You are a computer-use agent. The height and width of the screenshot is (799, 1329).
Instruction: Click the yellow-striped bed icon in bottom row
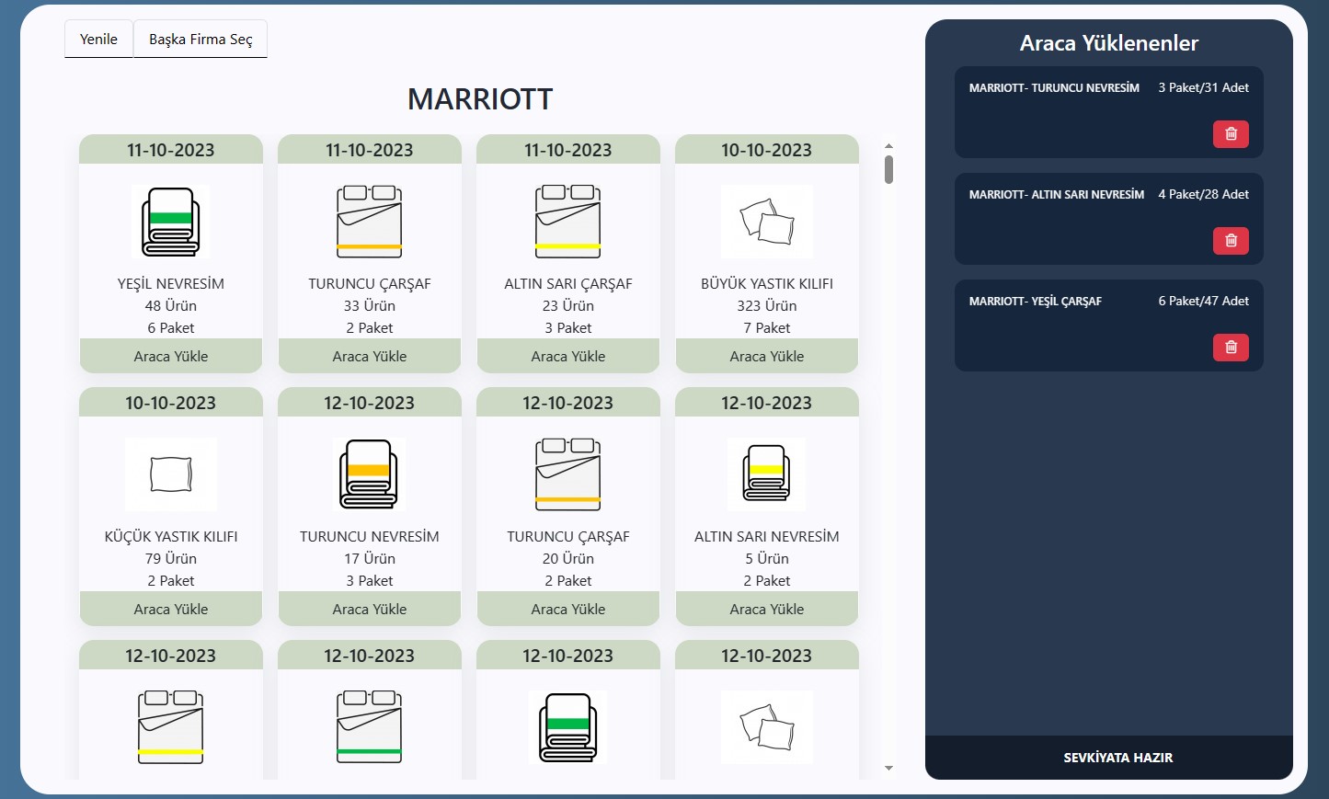171,727
